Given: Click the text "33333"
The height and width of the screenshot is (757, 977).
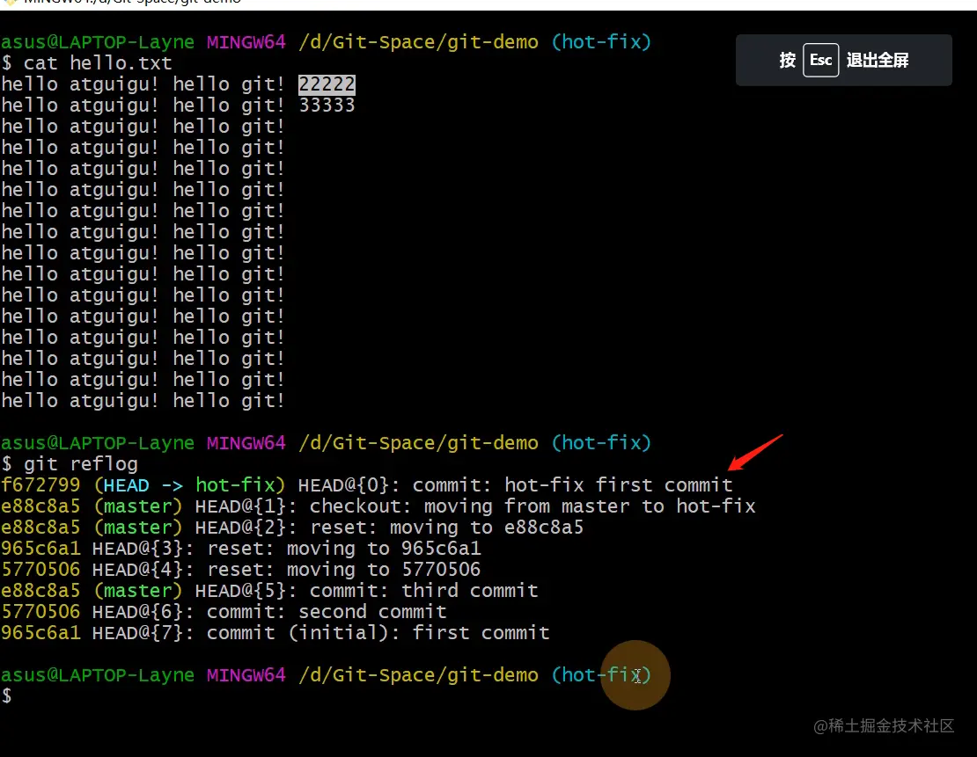Looking at the screenshot, I should (327, 106).
